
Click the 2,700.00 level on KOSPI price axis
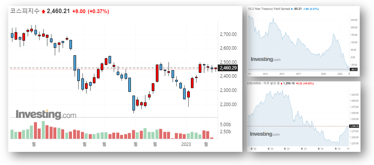click(x=228, y=34)
